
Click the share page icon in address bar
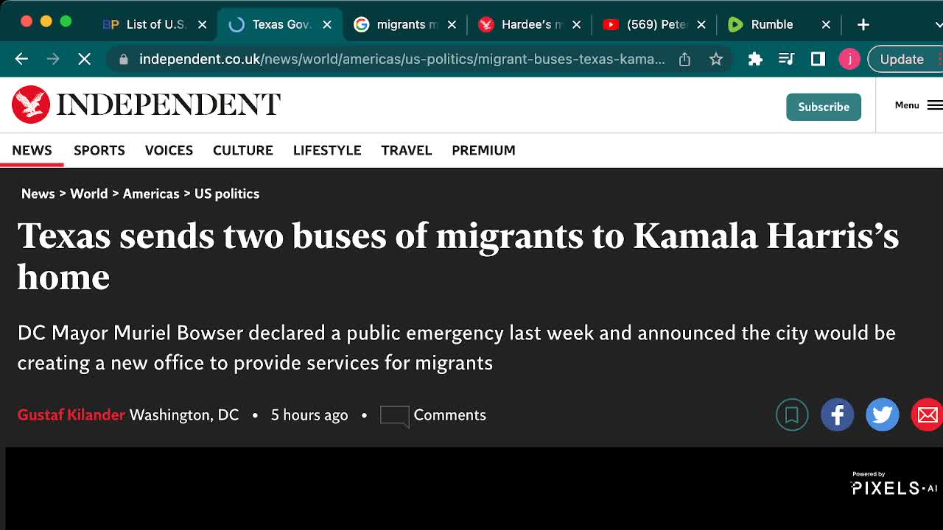[x=684, y=60]
